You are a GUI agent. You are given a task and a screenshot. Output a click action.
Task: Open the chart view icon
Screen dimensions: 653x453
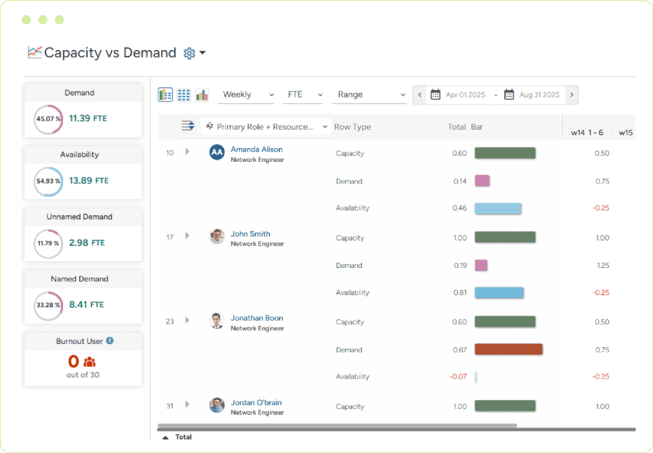[x=201, y=94]
